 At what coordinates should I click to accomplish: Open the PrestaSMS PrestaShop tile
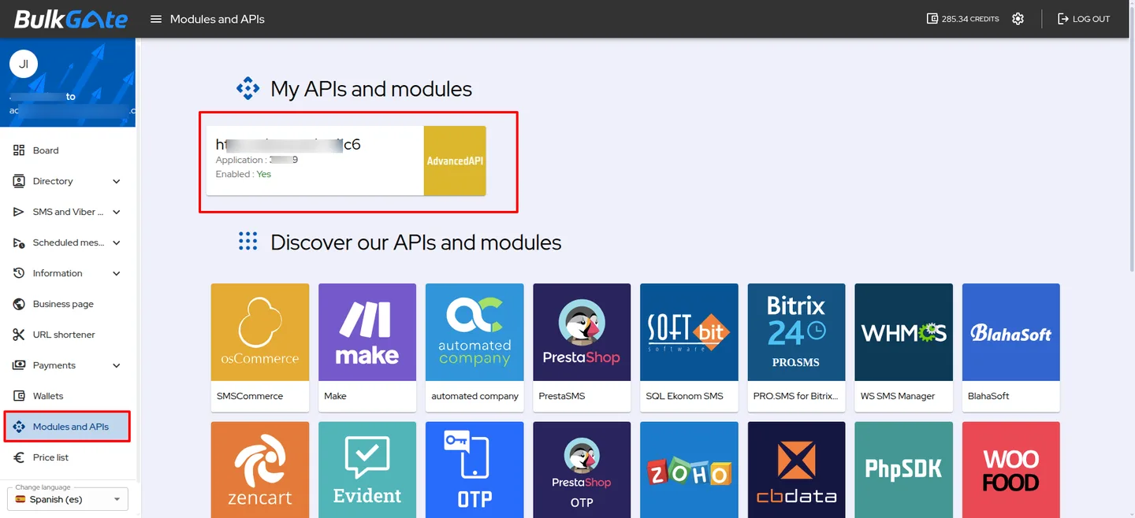582,347
